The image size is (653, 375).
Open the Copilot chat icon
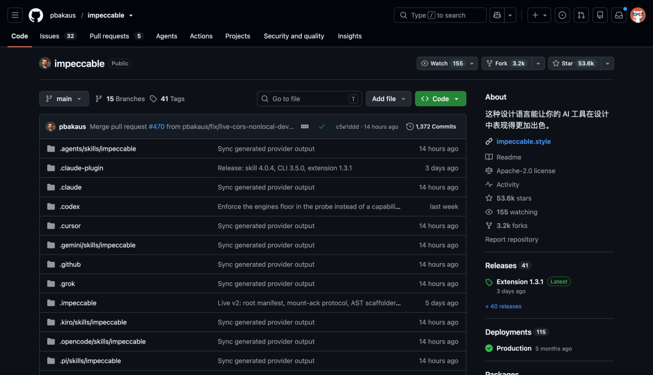coord(497,15)
